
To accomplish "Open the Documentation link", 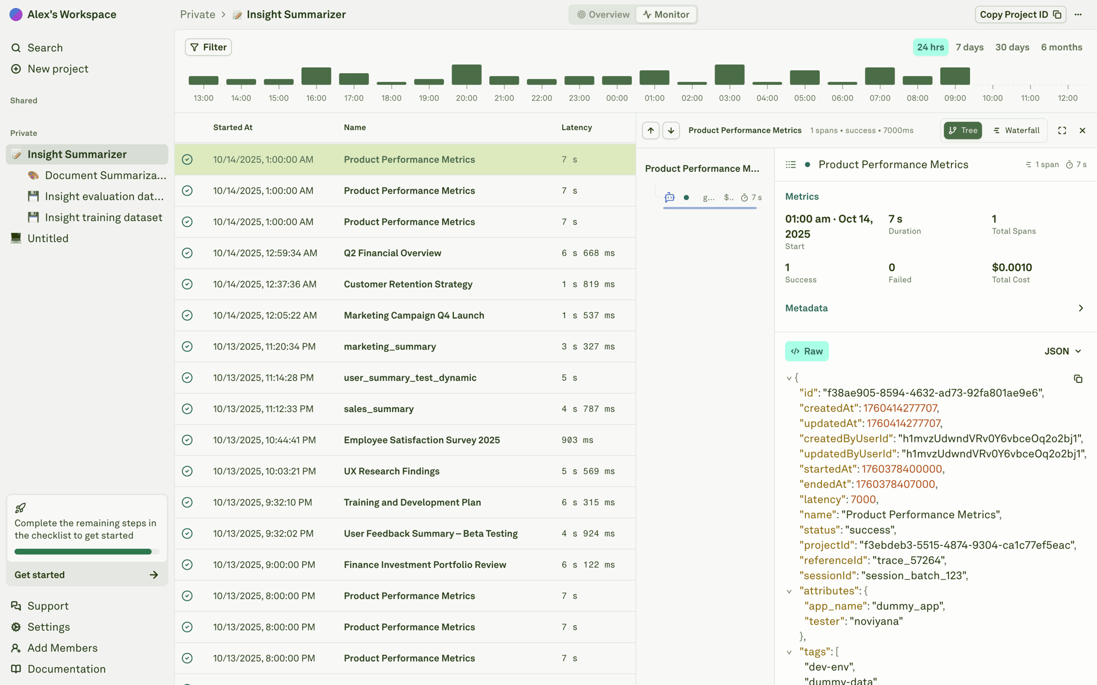I will [x=58, y=670].
